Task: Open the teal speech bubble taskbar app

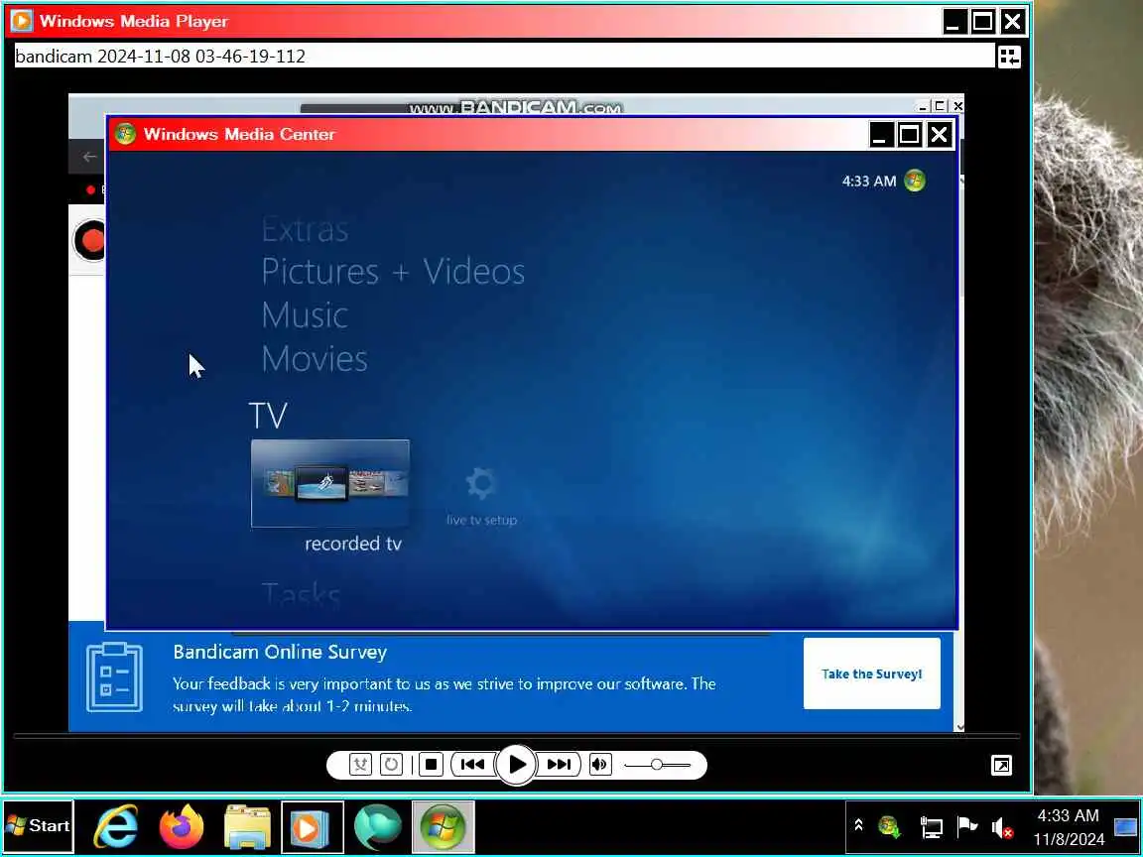Action: click(x=378, y=826)
